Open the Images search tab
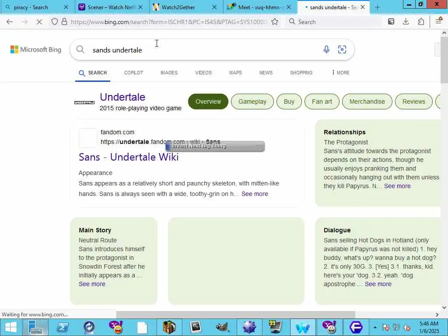 [169, 73]
